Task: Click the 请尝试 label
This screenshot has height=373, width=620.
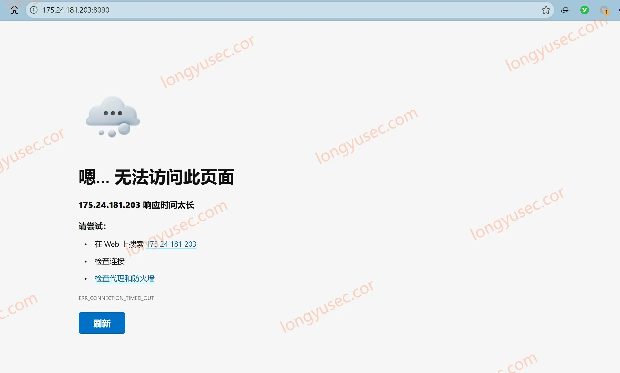Action: pos(92,226)
